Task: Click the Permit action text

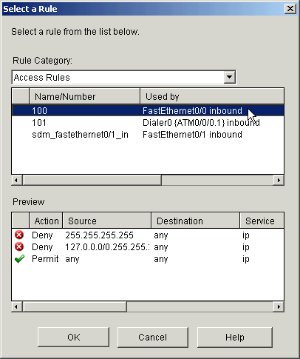Action: pyautogui.click(x=45, y=259)
